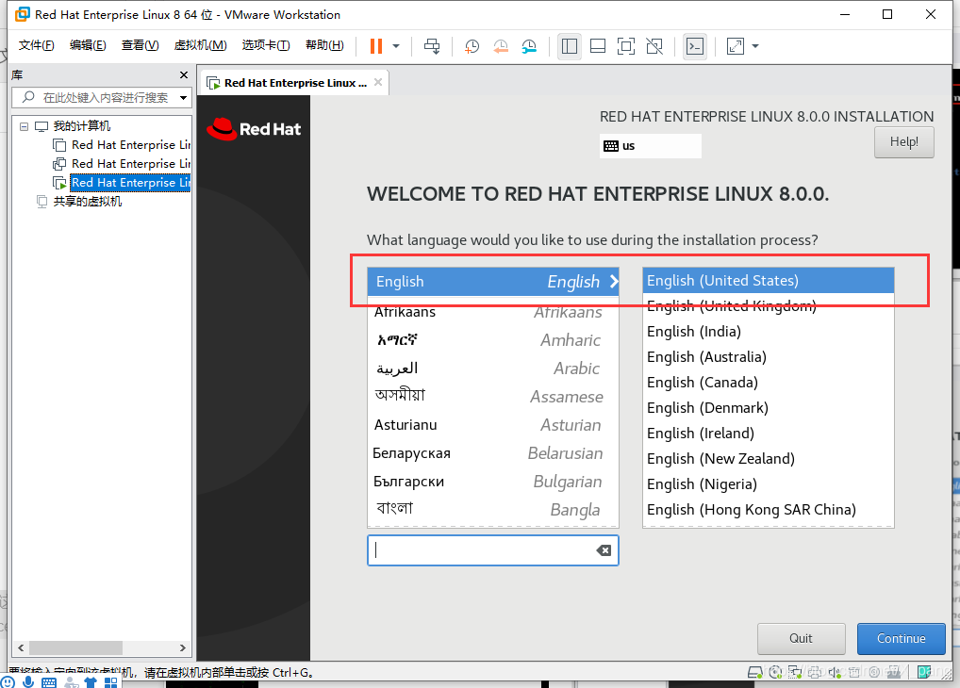The width and height of the screenshot is (960, 688).
Task: Pause the virtual machine with the orange pause icon
Action: click(x=376, y=46)
